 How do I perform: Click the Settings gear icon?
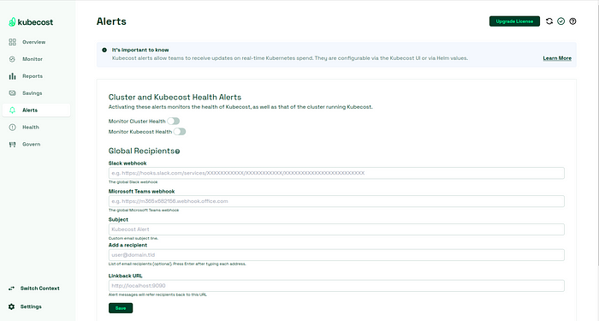pyautogui.click(x=11, y=306)
